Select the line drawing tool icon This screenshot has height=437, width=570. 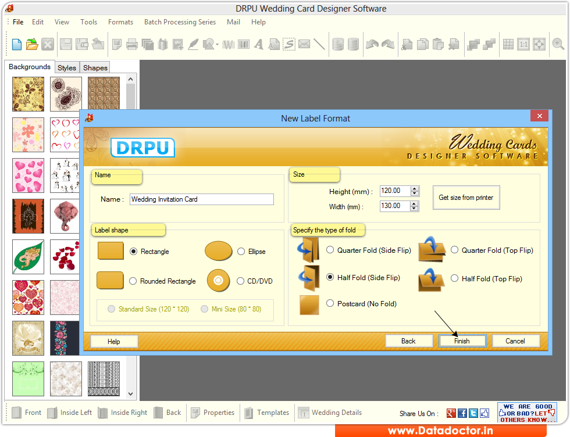319,44
